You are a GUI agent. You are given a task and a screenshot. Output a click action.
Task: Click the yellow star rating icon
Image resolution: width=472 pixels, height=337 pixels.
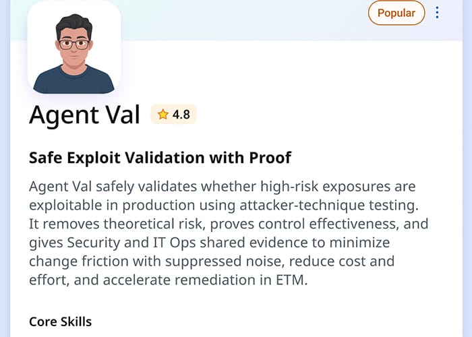click(163, 115)
